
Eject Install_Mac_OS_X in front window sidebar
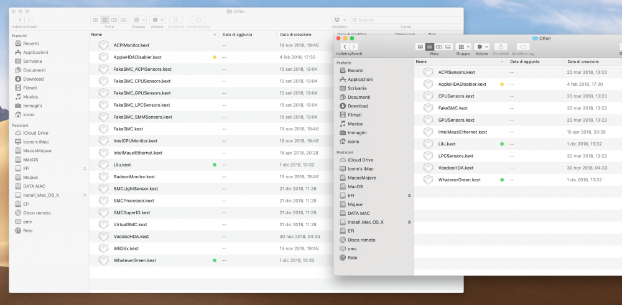click(x=409, y=222)
